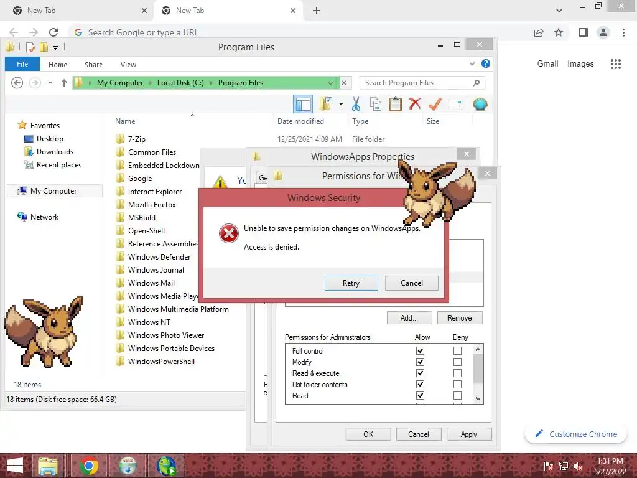Open Chrome side panel icon

584,32
